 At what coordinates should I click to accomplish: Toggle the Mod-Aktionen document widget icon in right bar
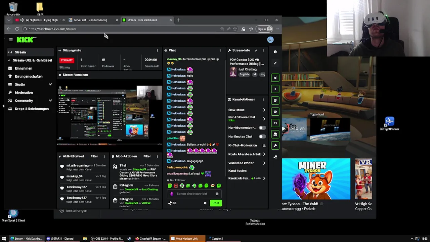(x=275, y=100)
